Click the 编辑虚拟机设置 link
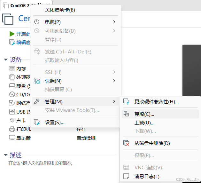 tap(23, 42)
